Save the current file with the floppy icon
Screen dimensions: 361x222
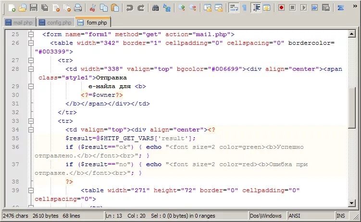(34, 8)
